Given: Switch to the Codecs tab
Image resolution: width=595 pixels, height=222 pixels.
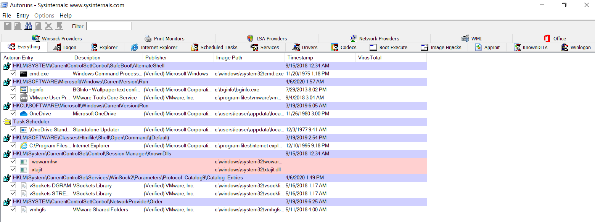Looking at the screenshot, I should tap(344, 48).
